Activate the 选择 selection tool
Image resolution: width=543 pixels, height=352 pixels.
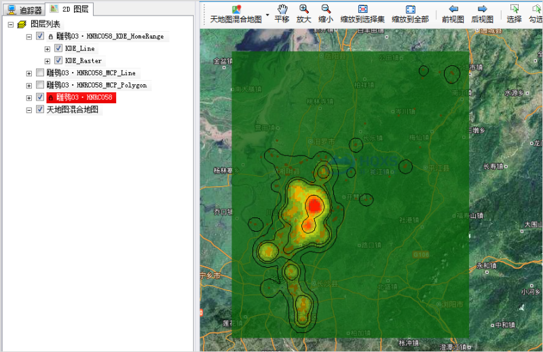(x=514, y=14)
